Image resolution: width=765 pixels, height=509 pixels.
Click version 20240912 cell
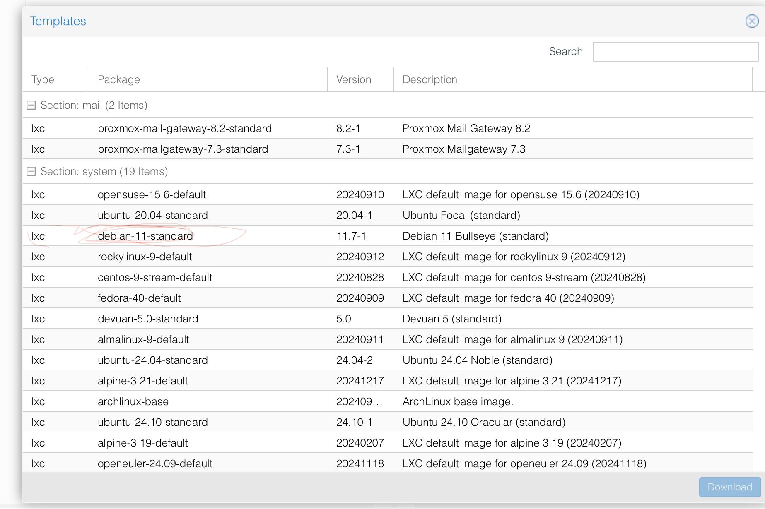pyautogui.click(x=360, y=257)
